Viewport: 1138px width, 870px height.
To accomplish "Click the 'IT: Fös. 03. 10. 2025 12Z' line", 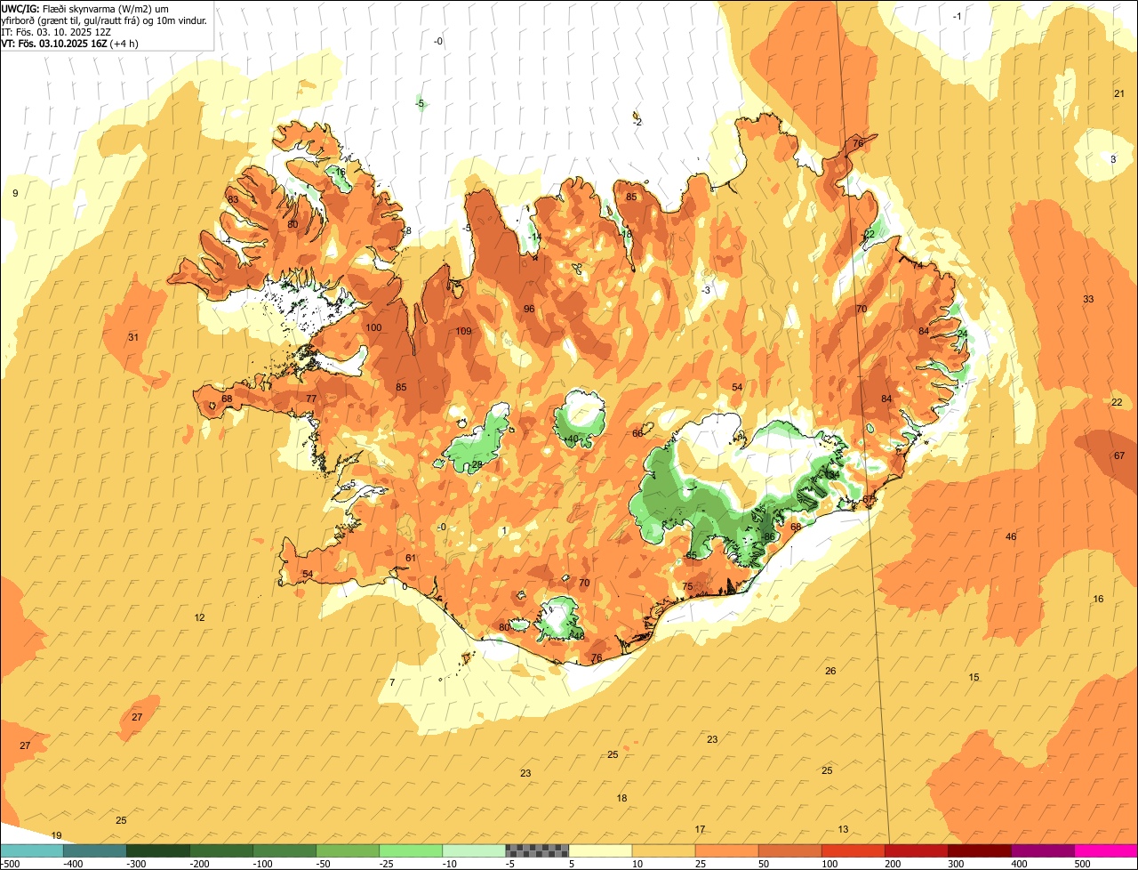I will (x=55, y=31).
